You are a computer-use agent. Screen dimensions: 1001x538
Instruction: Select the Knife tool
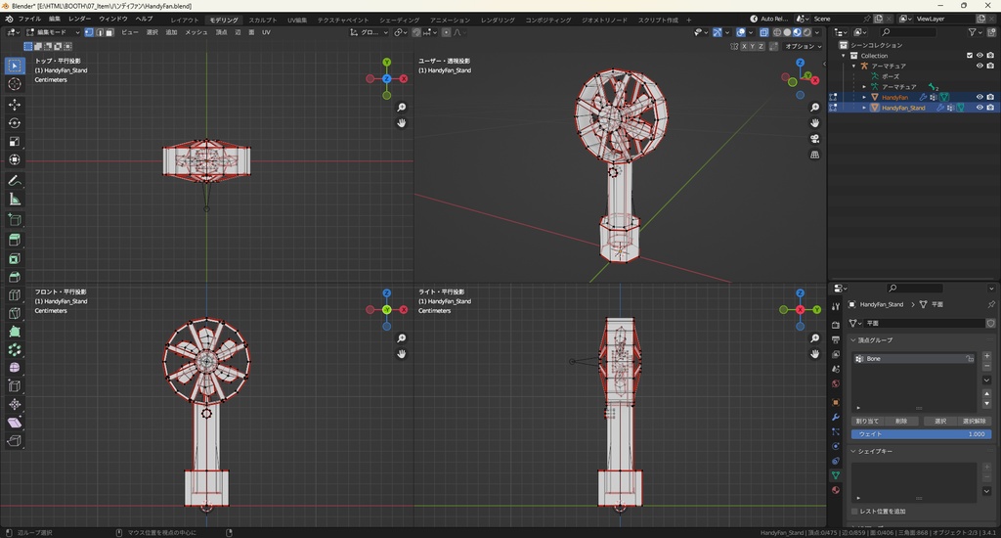pos(14,313)
